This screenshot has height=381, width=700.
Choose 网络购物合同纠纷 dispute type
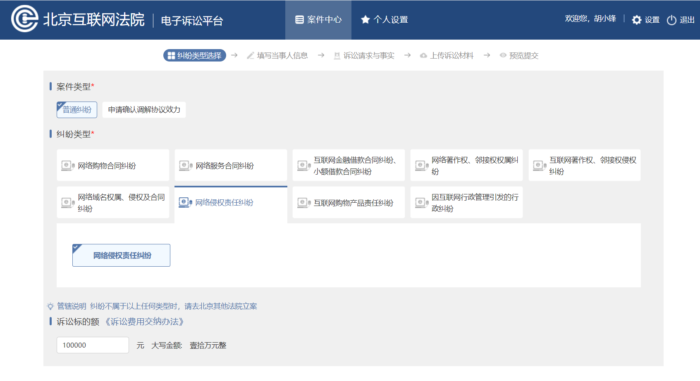click(113, 165)
